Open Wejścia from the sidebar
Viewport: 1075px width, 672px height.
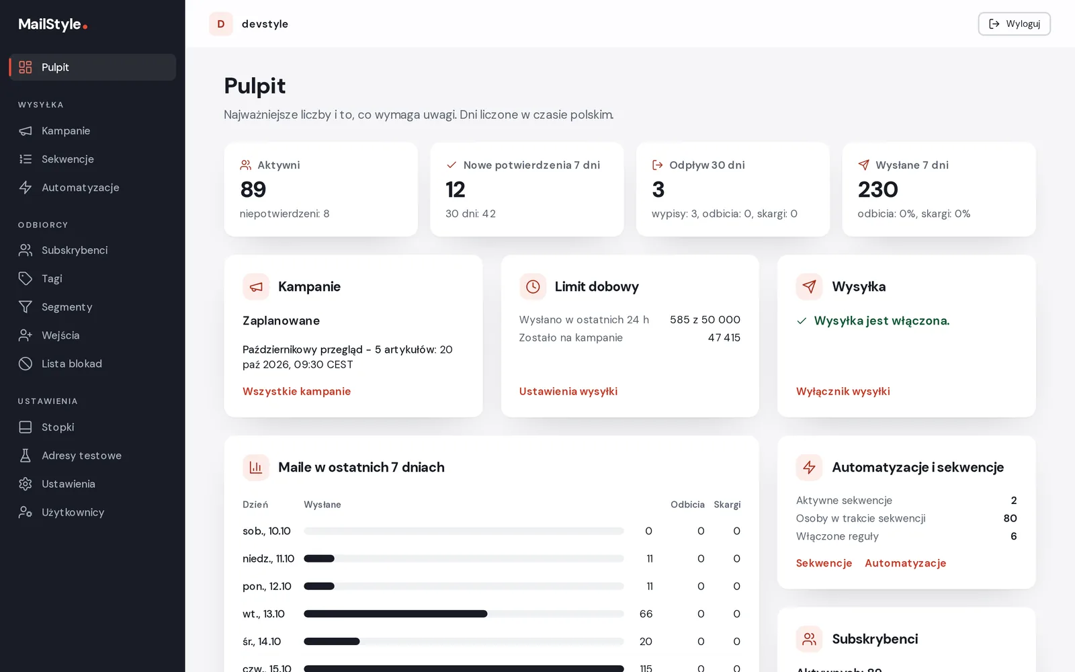click(93, 335)
